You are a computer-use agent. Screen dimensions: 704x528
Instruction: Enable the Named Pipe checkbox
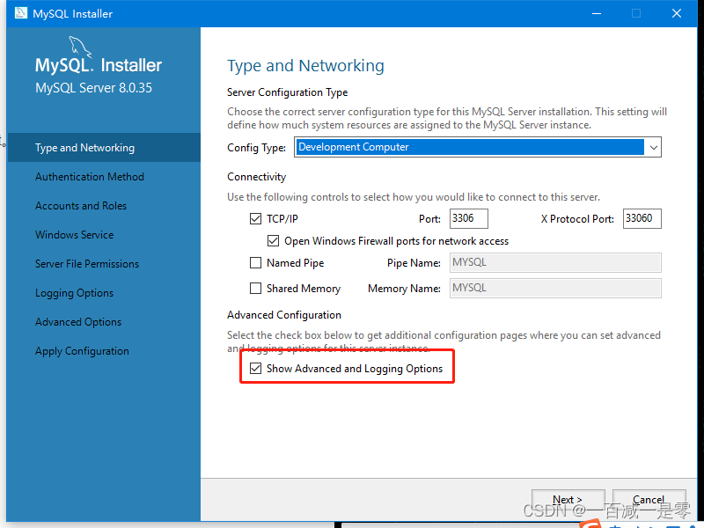(255, 262)
